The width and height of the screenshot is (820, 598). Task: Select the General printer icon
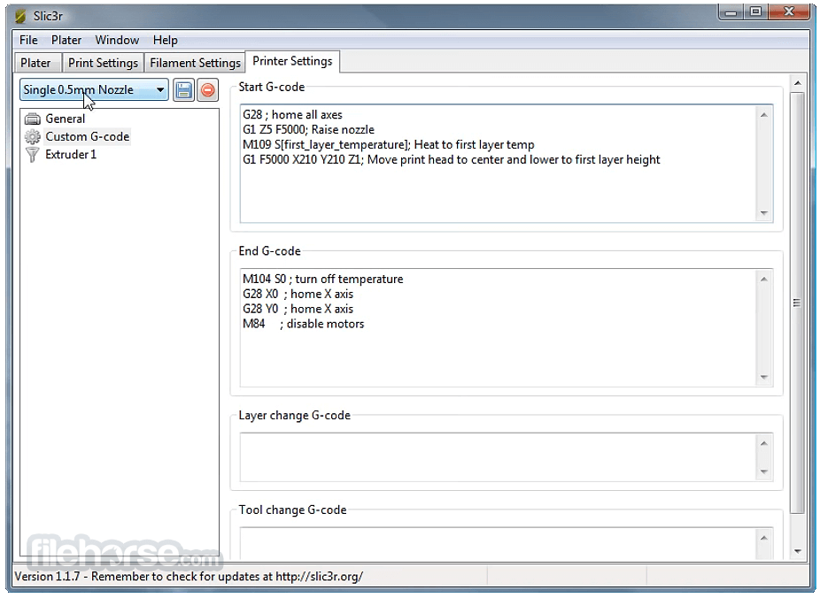click(33, 119)
